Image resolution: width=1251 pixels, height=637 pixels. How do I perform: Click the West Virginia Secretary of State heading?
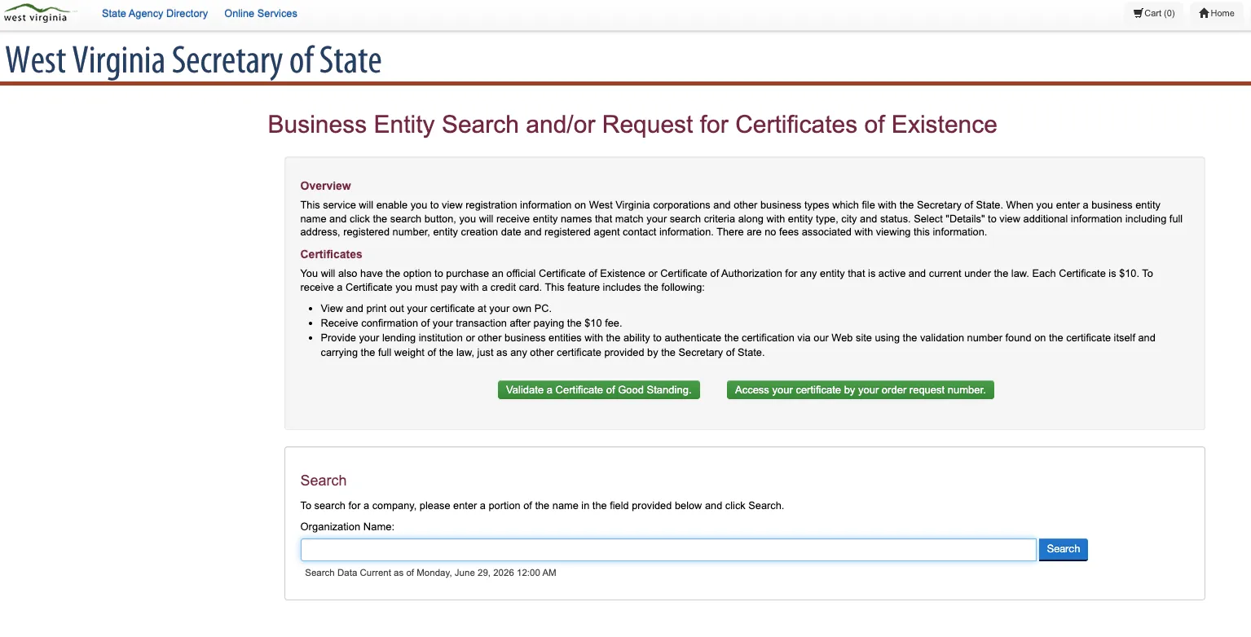(x=193, y=60)
